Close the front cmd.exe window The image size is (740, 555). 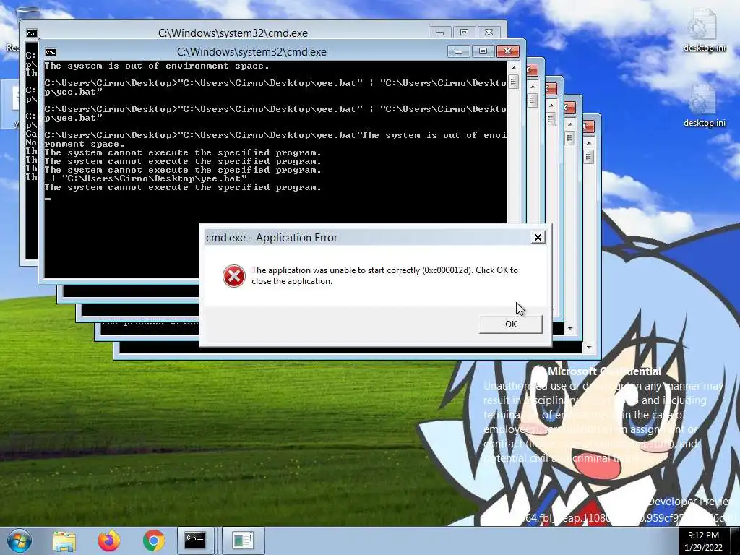[508, 51]
